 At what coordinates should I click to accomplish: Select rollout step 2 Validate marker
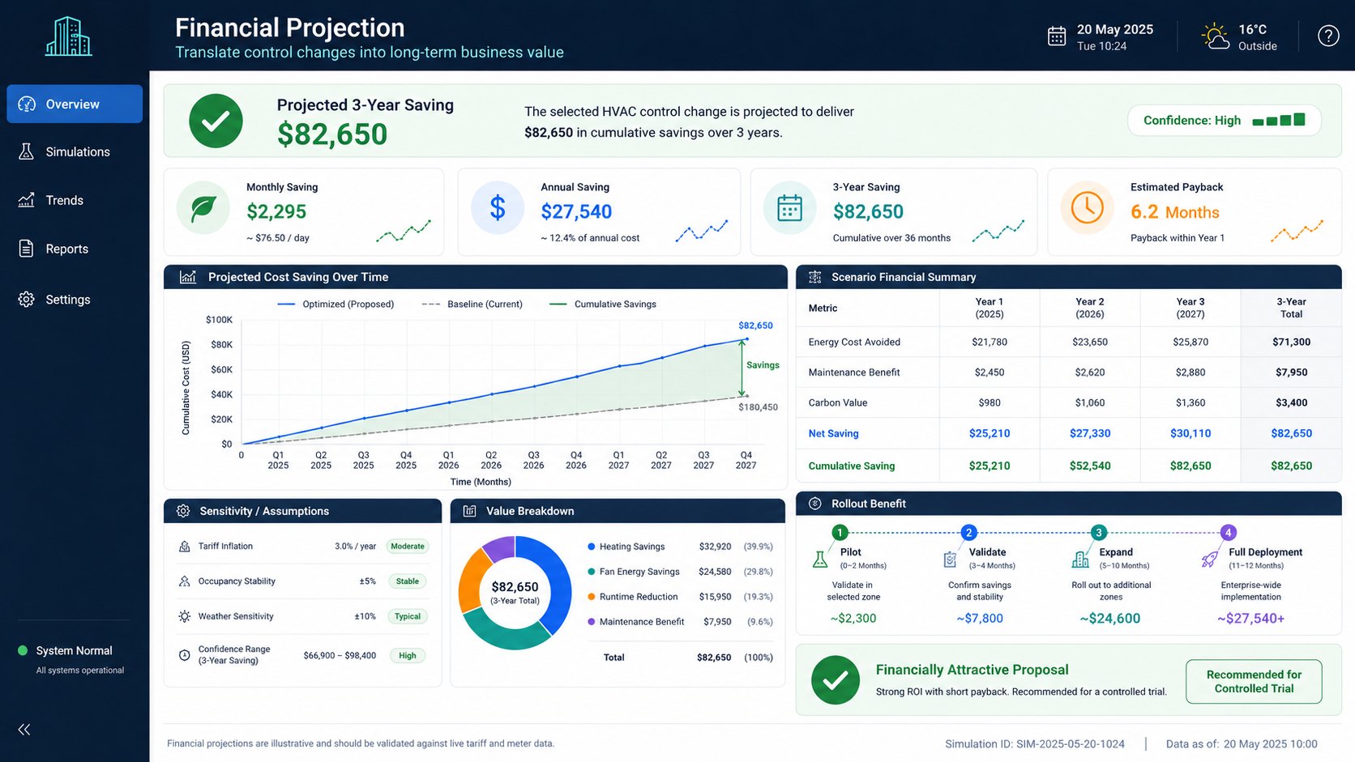tap(968, 532)
